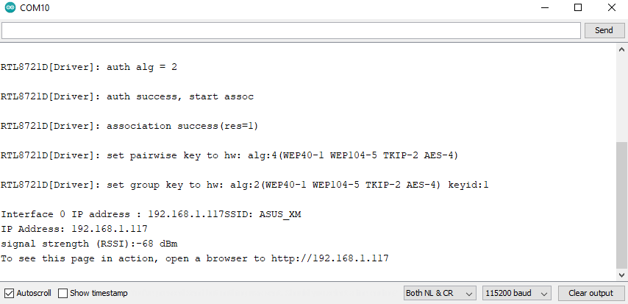Maximize the COM10 serial monitor window
The image size is (628, 304).
point(578,7)
